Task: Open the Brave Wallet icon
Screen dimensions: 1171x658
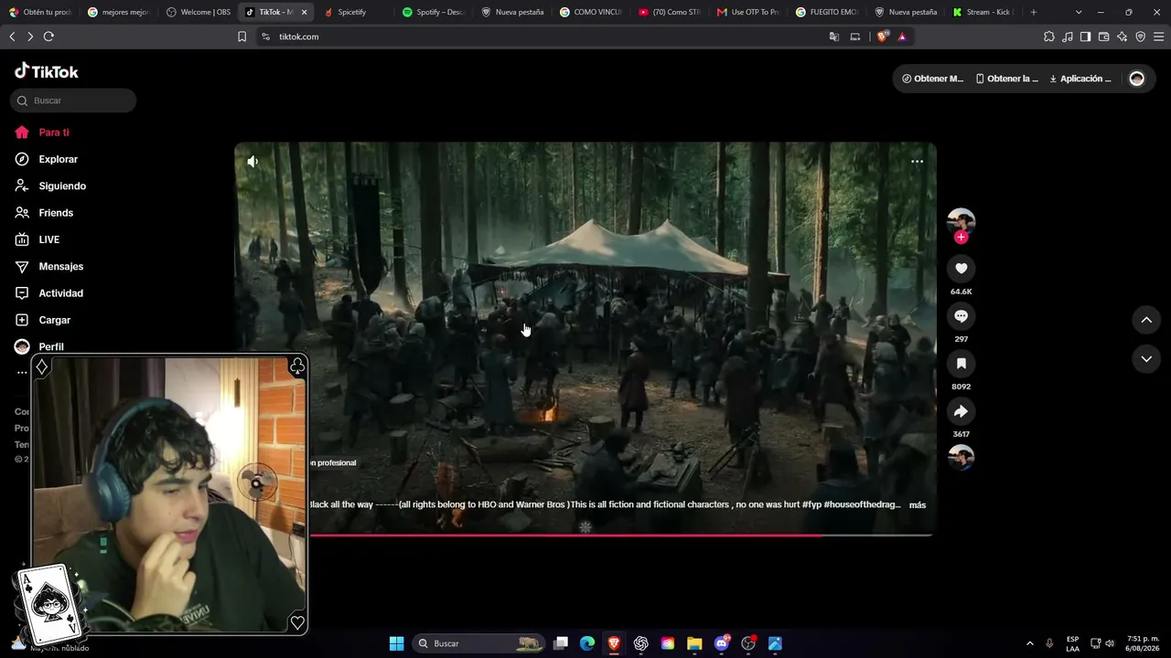Action: coord(1103,37)
